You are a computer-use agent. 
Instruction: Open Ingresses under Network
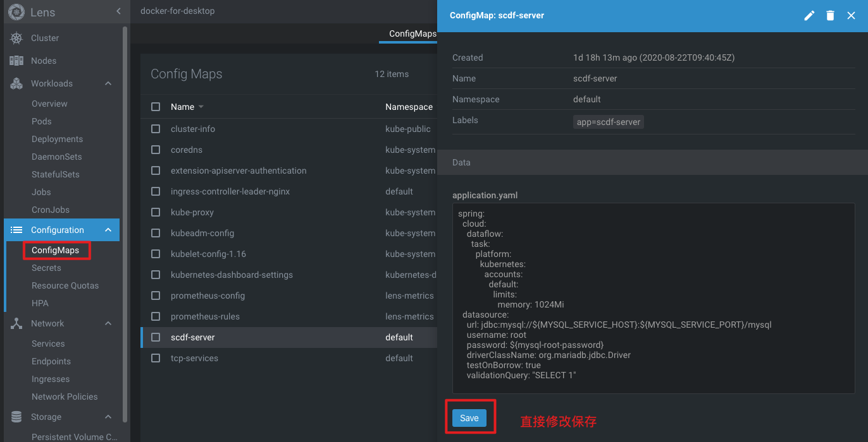[x=51, y=379]
